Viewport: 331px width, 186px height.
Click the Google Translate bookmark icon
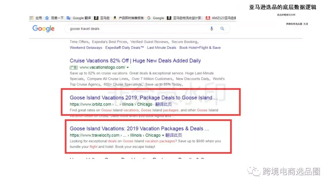point(68,18)
